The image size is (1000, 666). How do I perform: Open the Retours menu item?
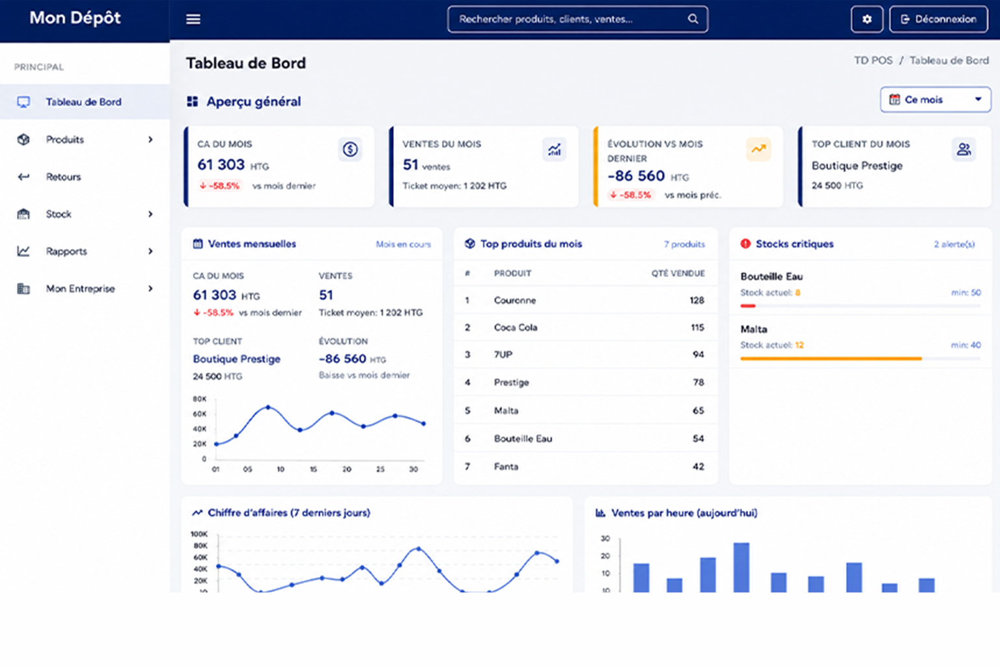[85, 177]
